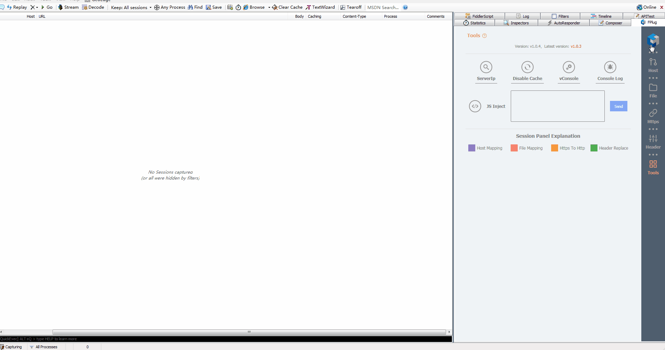Viewport: 665px width, 350px height.
Task: Toggle Stream mode
Action: click(68, 7)
